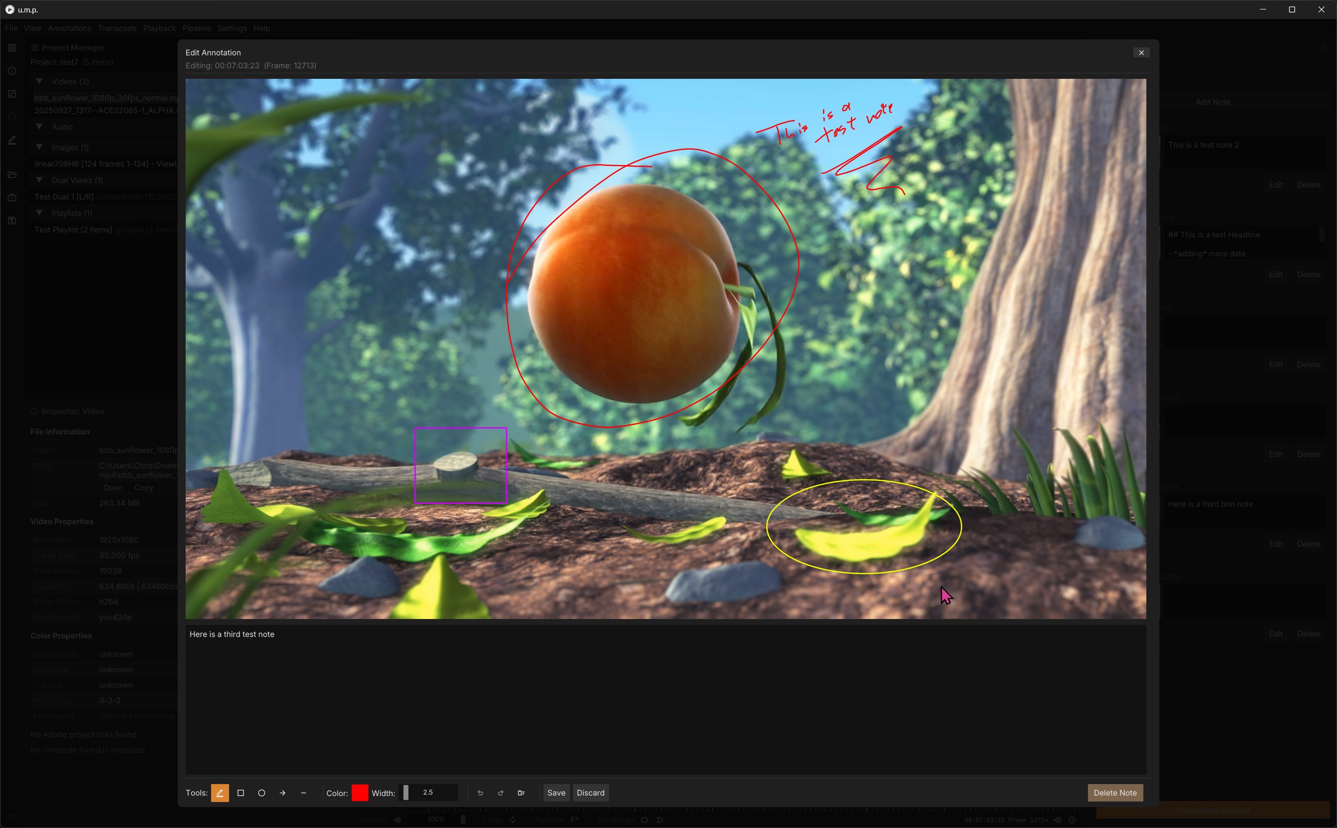Close the Edit Annotation dialog
Image resolution: width=1337 pixels, height=828 pixels.
(x=1141, y=52)
